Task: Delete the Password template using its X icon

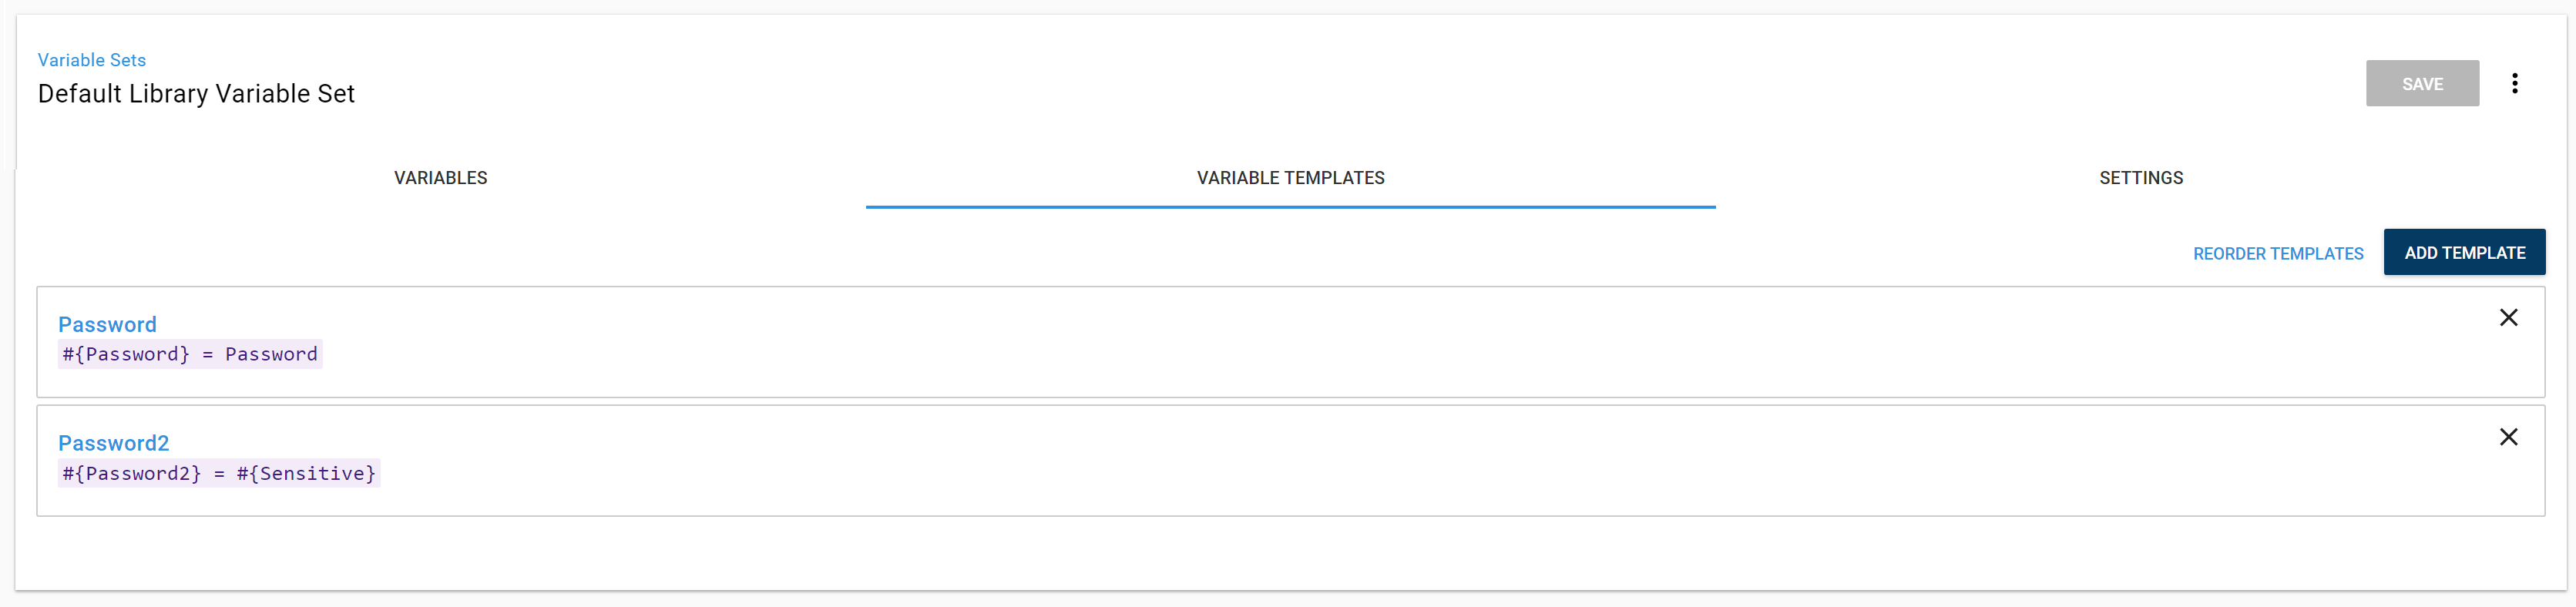Action: [2509, 317]
